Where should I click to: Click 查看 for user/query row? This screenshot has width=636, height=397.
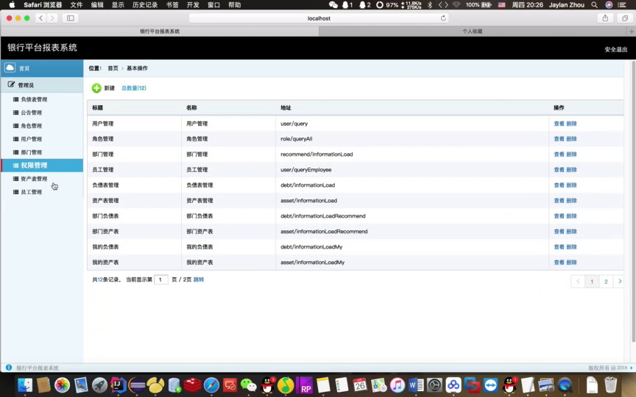point(559,124)
